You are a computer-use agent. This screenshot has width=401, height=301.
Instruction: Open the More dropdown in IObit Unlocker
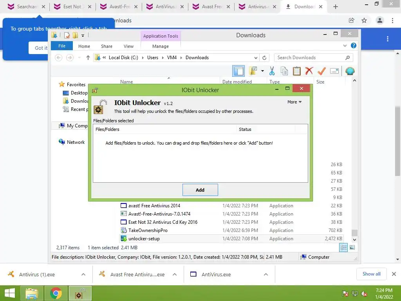(294, 102)
